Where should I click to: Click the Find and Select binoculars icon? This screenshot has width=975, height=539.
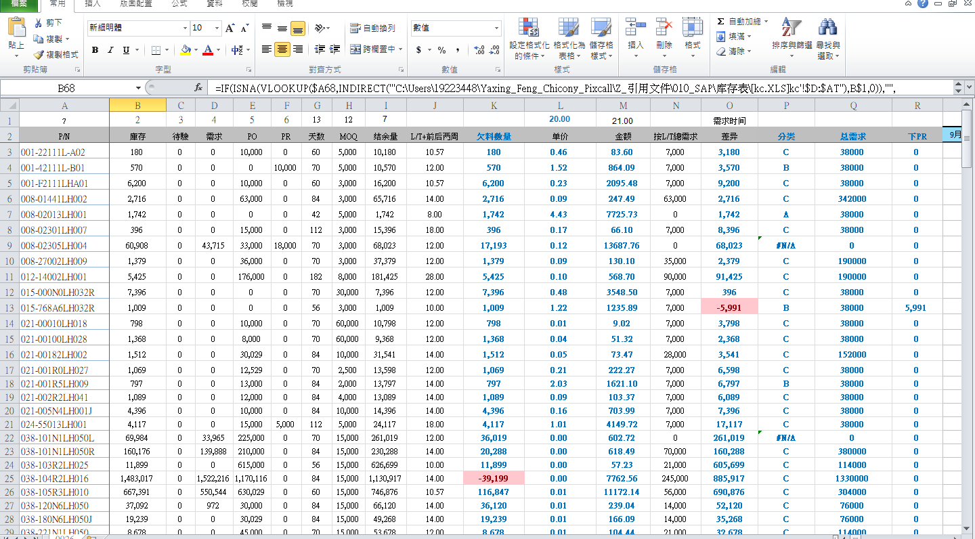coord(827,28)
